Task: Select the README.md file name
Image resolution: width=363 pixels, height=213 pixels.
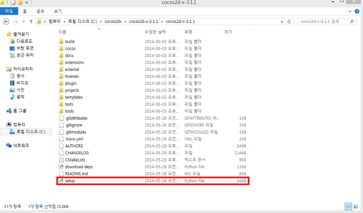Action: pos(76,174)
